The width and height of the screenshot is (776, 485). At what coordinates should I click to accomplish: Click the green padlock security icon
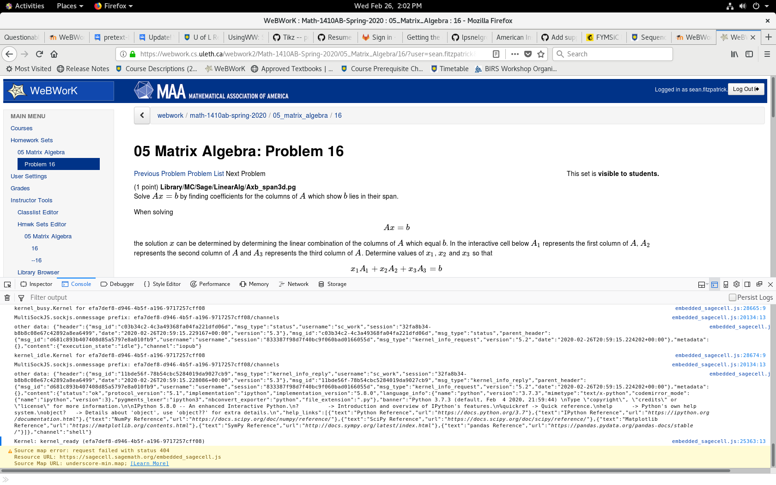tap(133, 54)
